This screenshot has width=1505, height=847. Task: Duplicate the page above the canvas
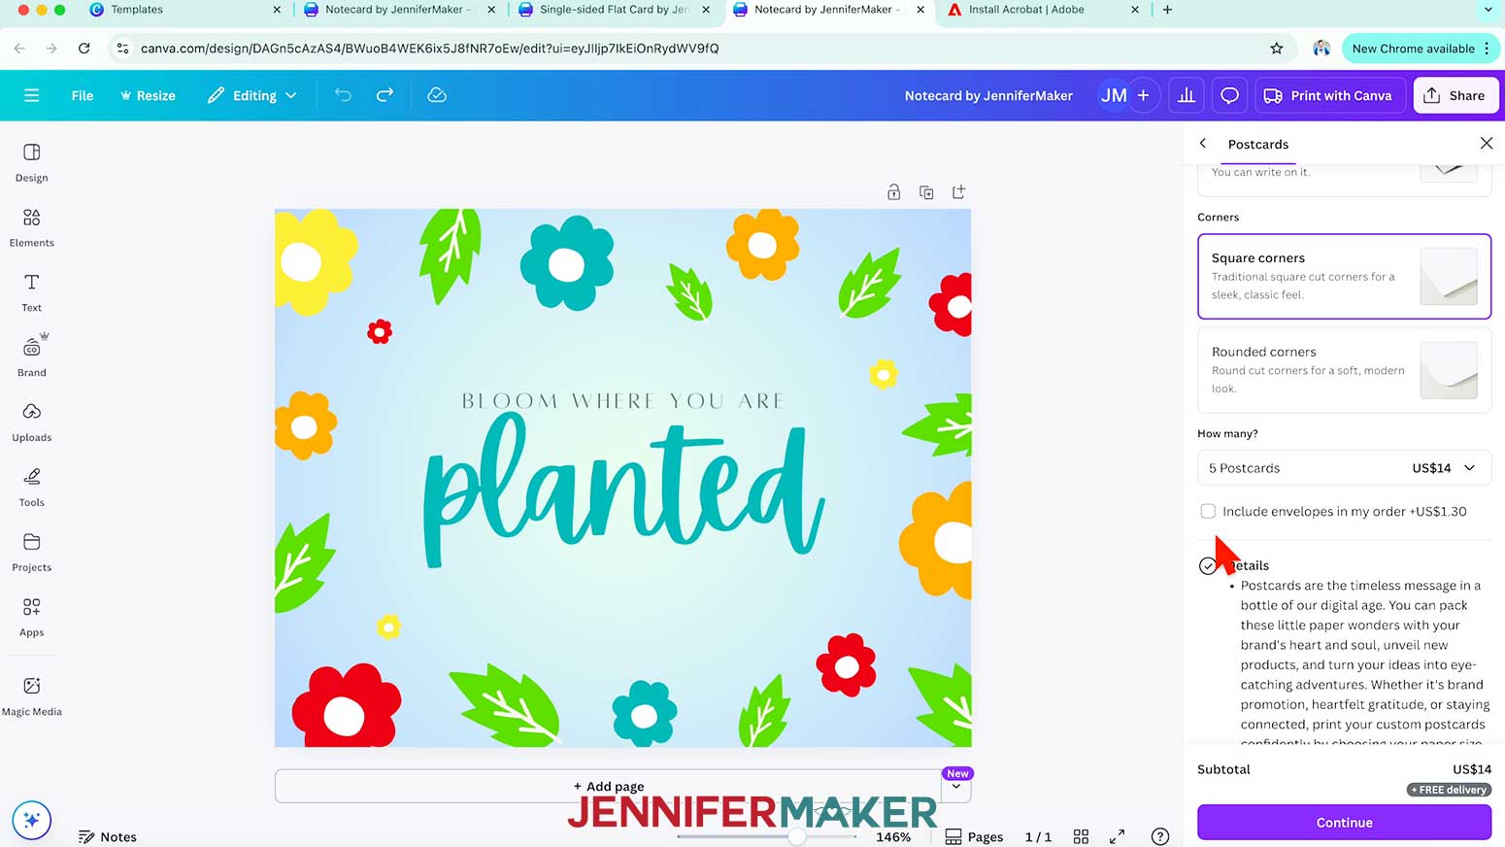click(x=926, y=192)
